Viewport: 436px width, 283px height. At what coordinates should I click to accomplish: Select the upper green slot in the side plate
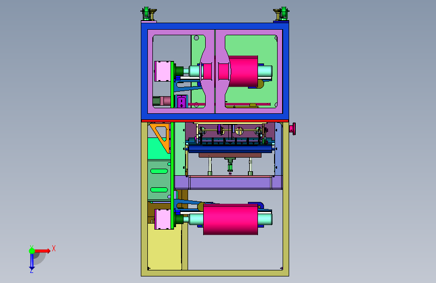click(159, 171)
